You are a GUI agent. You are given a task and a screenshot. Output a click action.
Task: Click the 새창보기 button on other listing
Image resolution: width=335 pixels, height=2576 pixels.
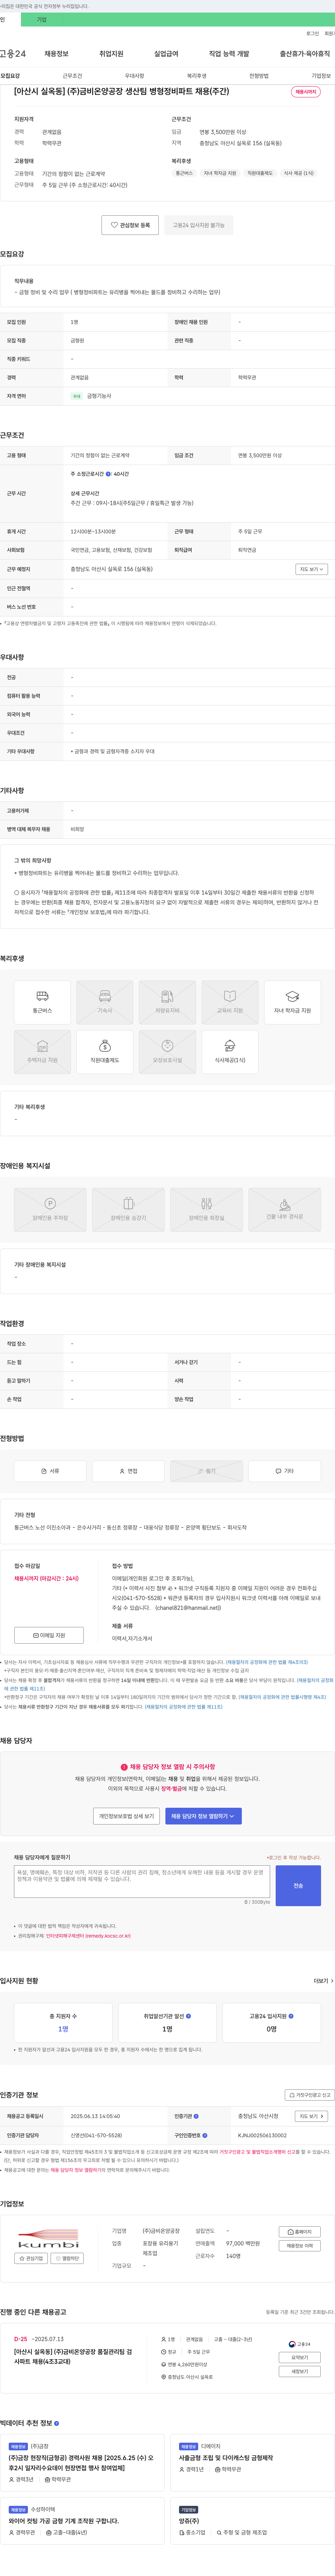coord(300,2371)
